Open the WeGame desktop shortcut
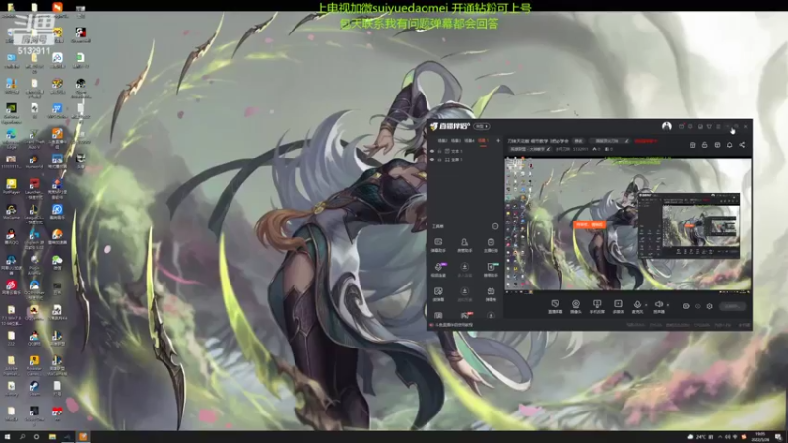This screenshot has height=443, width=788. (11, 212)
